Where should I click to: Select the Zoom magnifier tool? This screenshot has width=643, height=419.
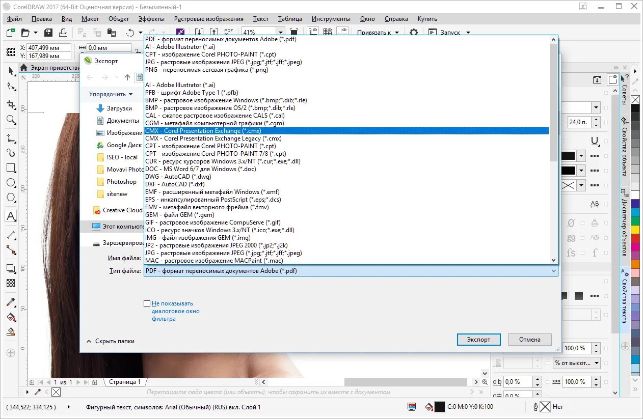coord(10,120)
